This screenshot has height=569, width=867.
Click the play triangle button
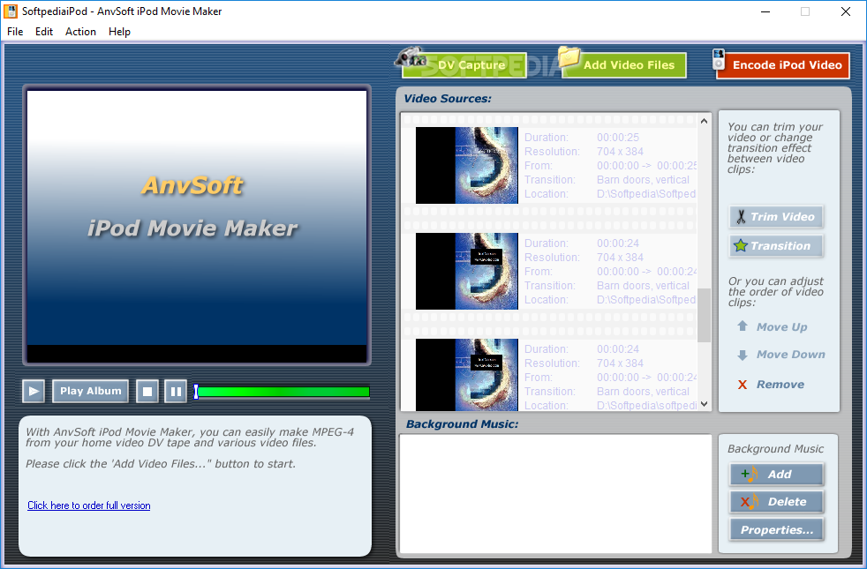coord(34,391)
